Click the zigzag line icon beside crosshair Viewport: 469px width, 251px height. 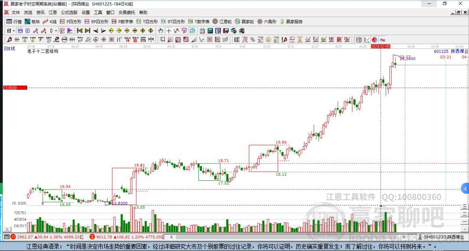tap(176, 31)
